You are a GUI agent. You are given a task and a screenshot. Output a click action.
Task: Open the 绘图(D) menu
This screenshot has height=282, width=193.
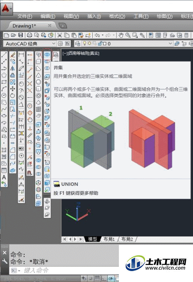coord(164,17)
